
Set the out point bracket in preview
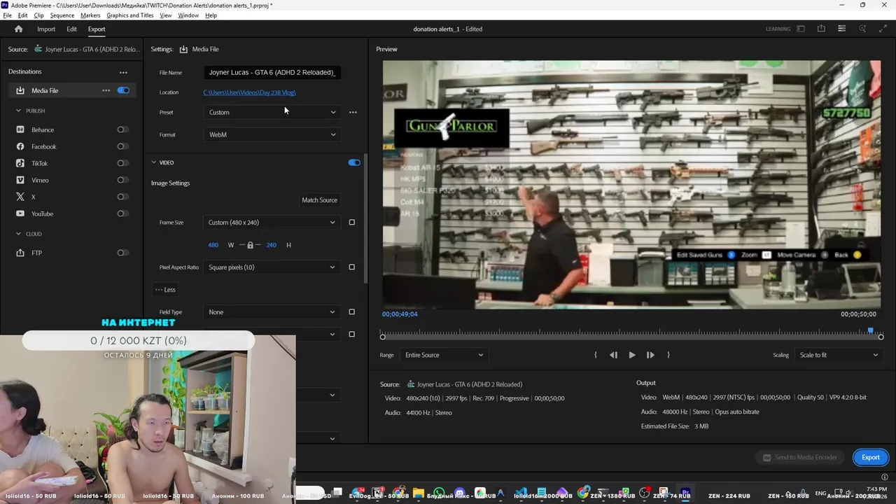(x=668, y=355)
